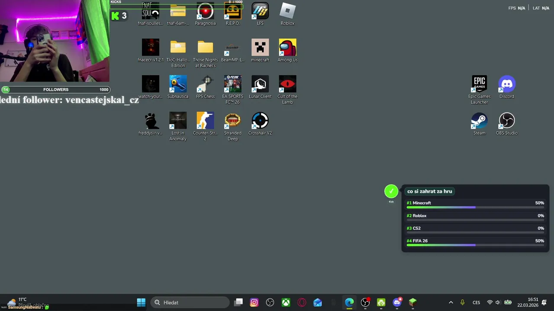The height and width of the screenshot is (311, 554).
Task: Open the Those Nights at Rachel's folder
Action: tap(205, 54)
